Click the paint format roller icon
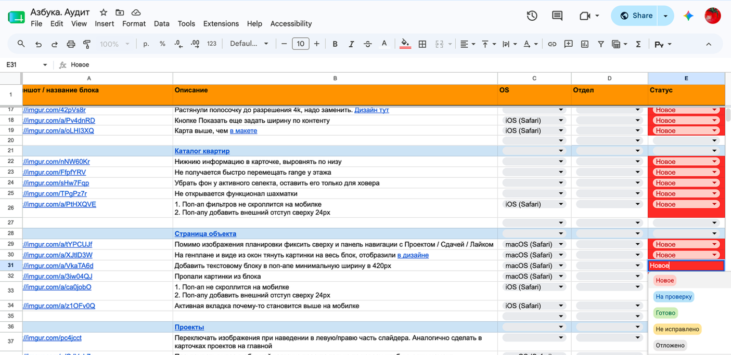 coord(87,44)
